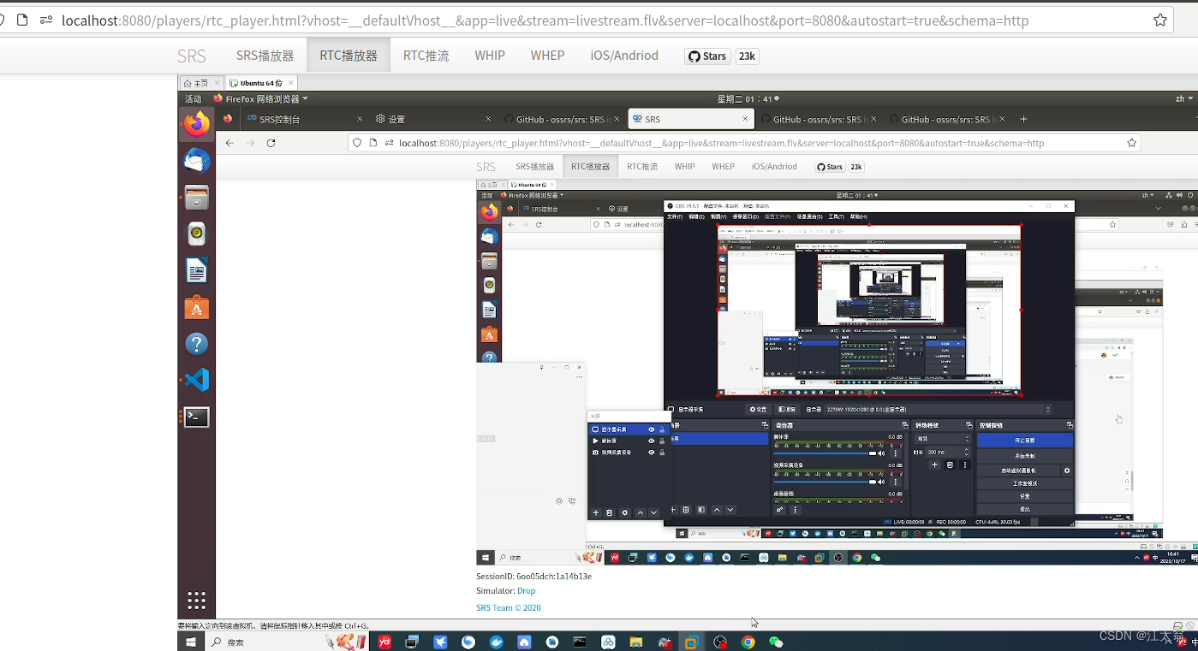Click the Stars button in outermost page
1198x651 pixels.
click(708, 56)
